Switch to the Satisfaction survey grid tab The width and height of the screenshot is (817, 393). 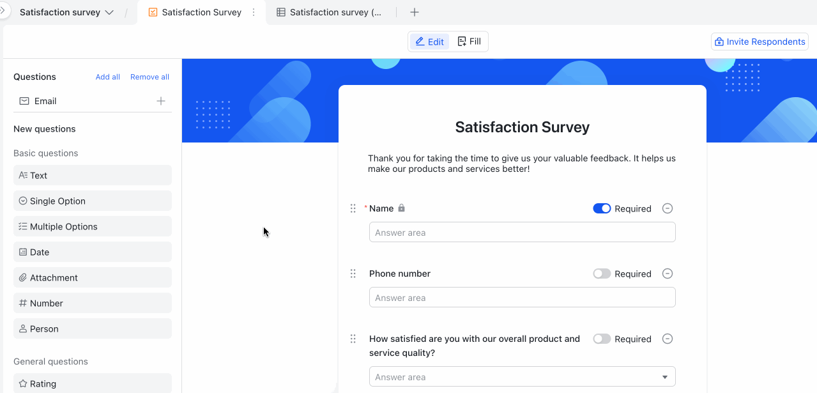coord(330,12)
